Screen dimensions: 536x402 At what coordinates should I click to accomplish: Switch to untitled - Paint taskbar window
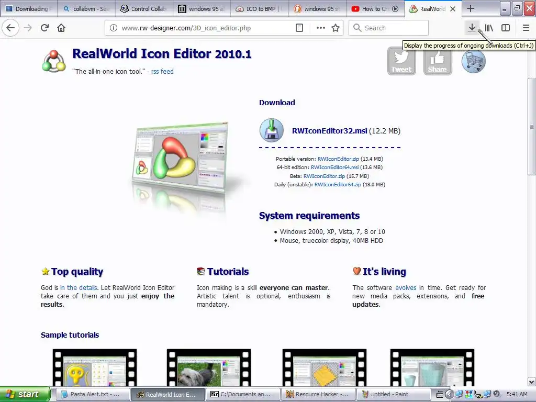pyautogui.click(x=394, y=394)
